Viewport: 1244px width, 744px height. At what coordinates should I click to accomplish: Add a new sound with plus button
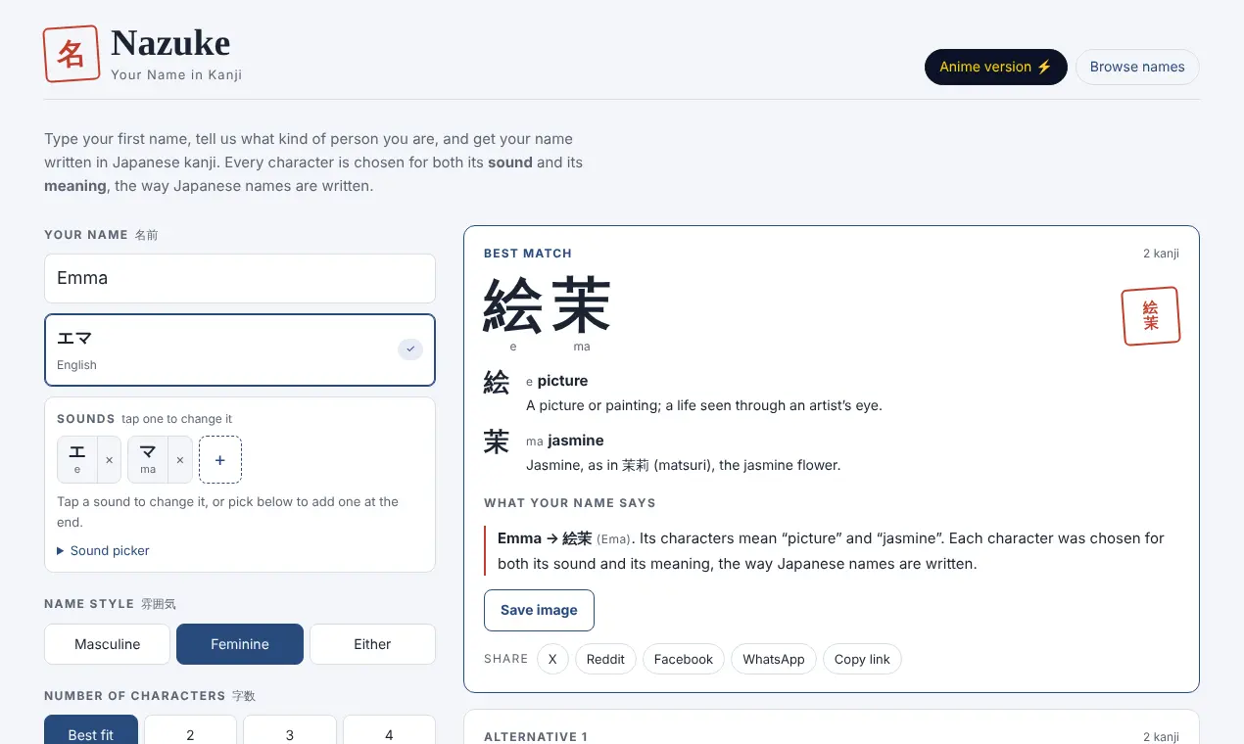pos(220,460)
